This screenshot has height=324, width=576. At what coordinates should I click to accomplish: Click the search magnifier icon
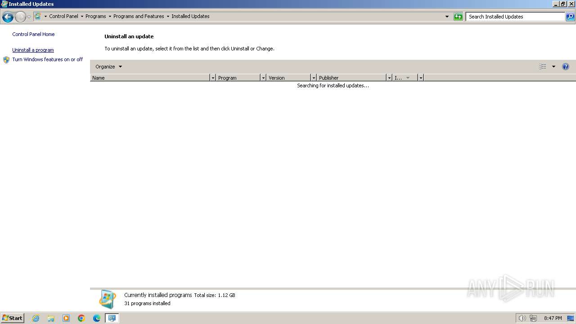pyautogui.click(x=570, y=17)
